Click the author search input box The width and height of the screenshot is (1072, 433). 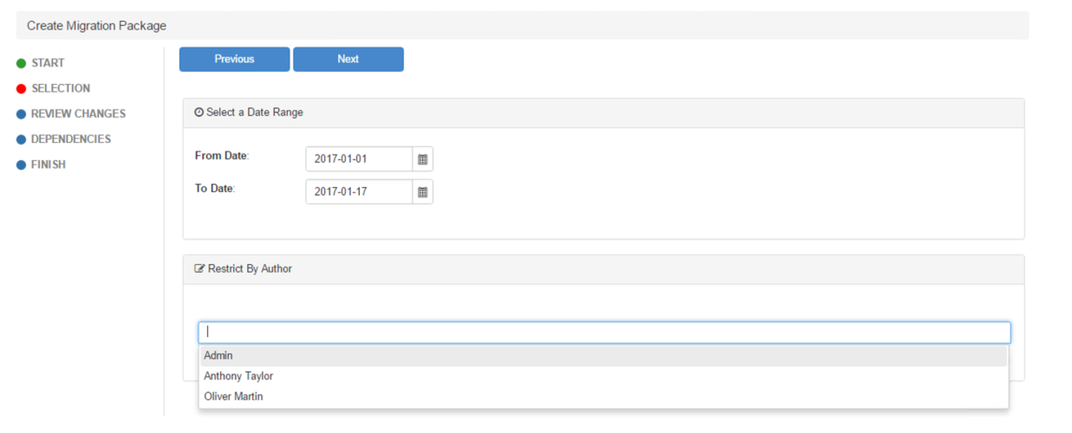pyautogui.click(x=604, y=333)
